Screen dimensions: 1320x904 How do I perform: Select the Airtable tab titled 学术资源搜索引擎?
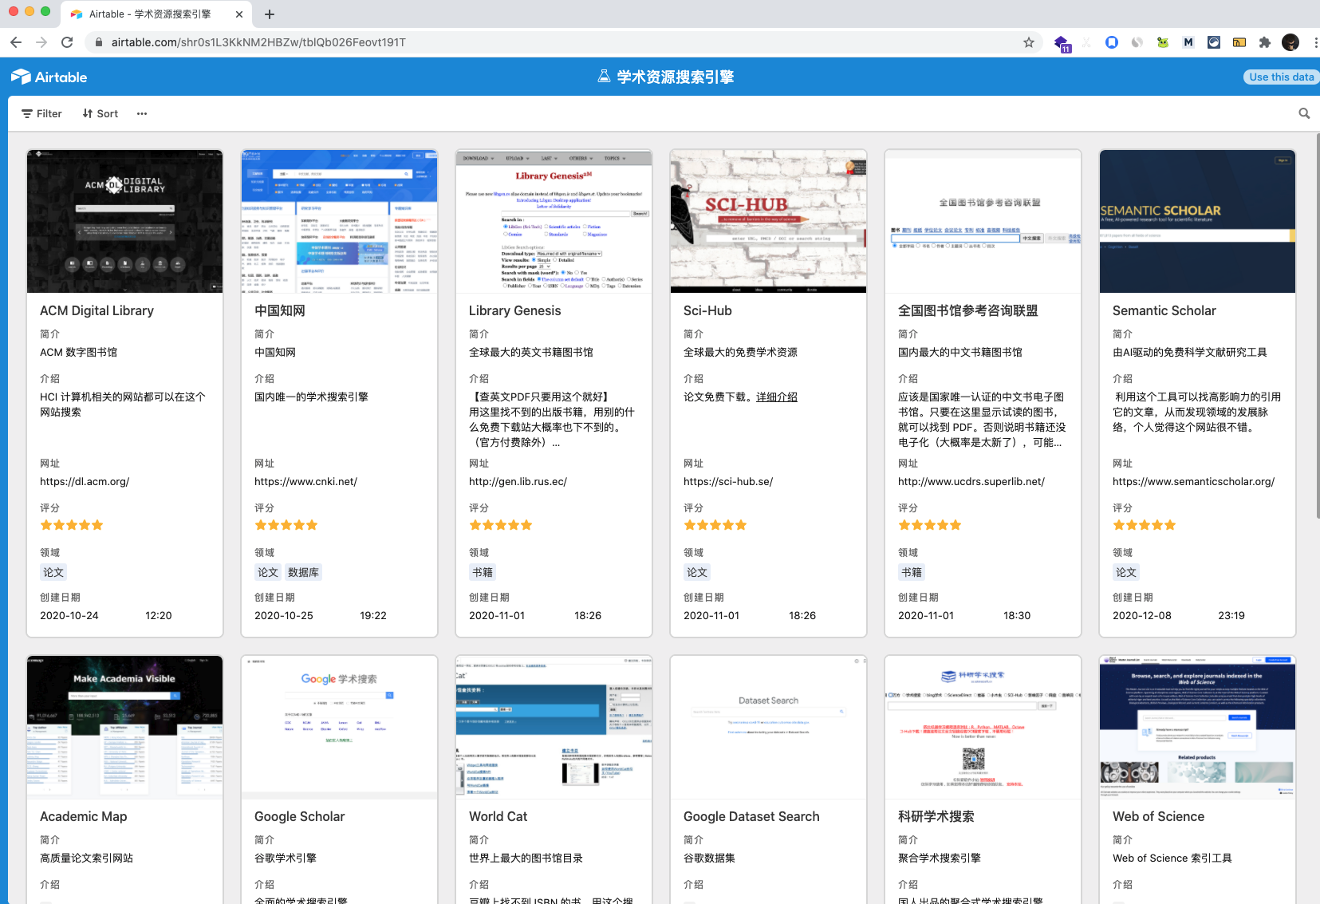pos(158,14)
